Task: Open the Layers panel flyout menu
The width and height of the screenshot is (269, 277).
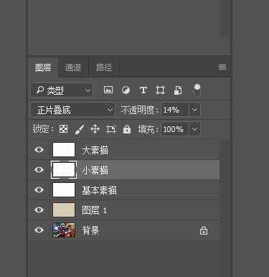Action: point(222,67)
